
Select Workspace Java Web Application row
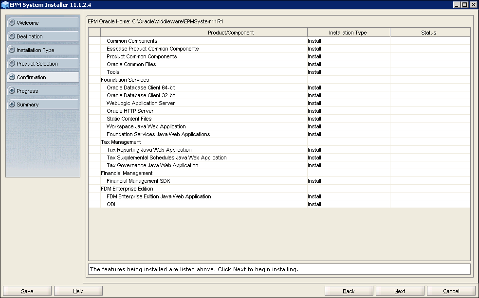point(279,126)
